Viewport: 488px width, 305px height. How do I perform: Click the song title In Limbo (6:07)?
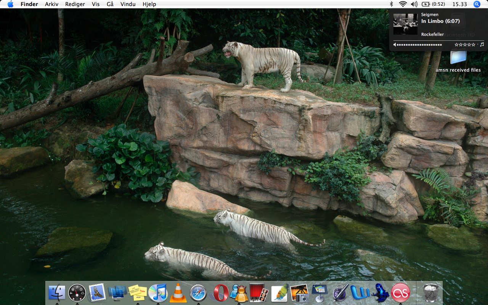(440, 21)
